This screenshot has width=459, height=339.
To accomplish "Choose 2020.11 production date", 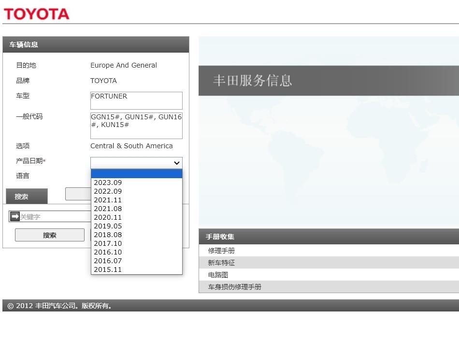I will (x=136, y=217).
